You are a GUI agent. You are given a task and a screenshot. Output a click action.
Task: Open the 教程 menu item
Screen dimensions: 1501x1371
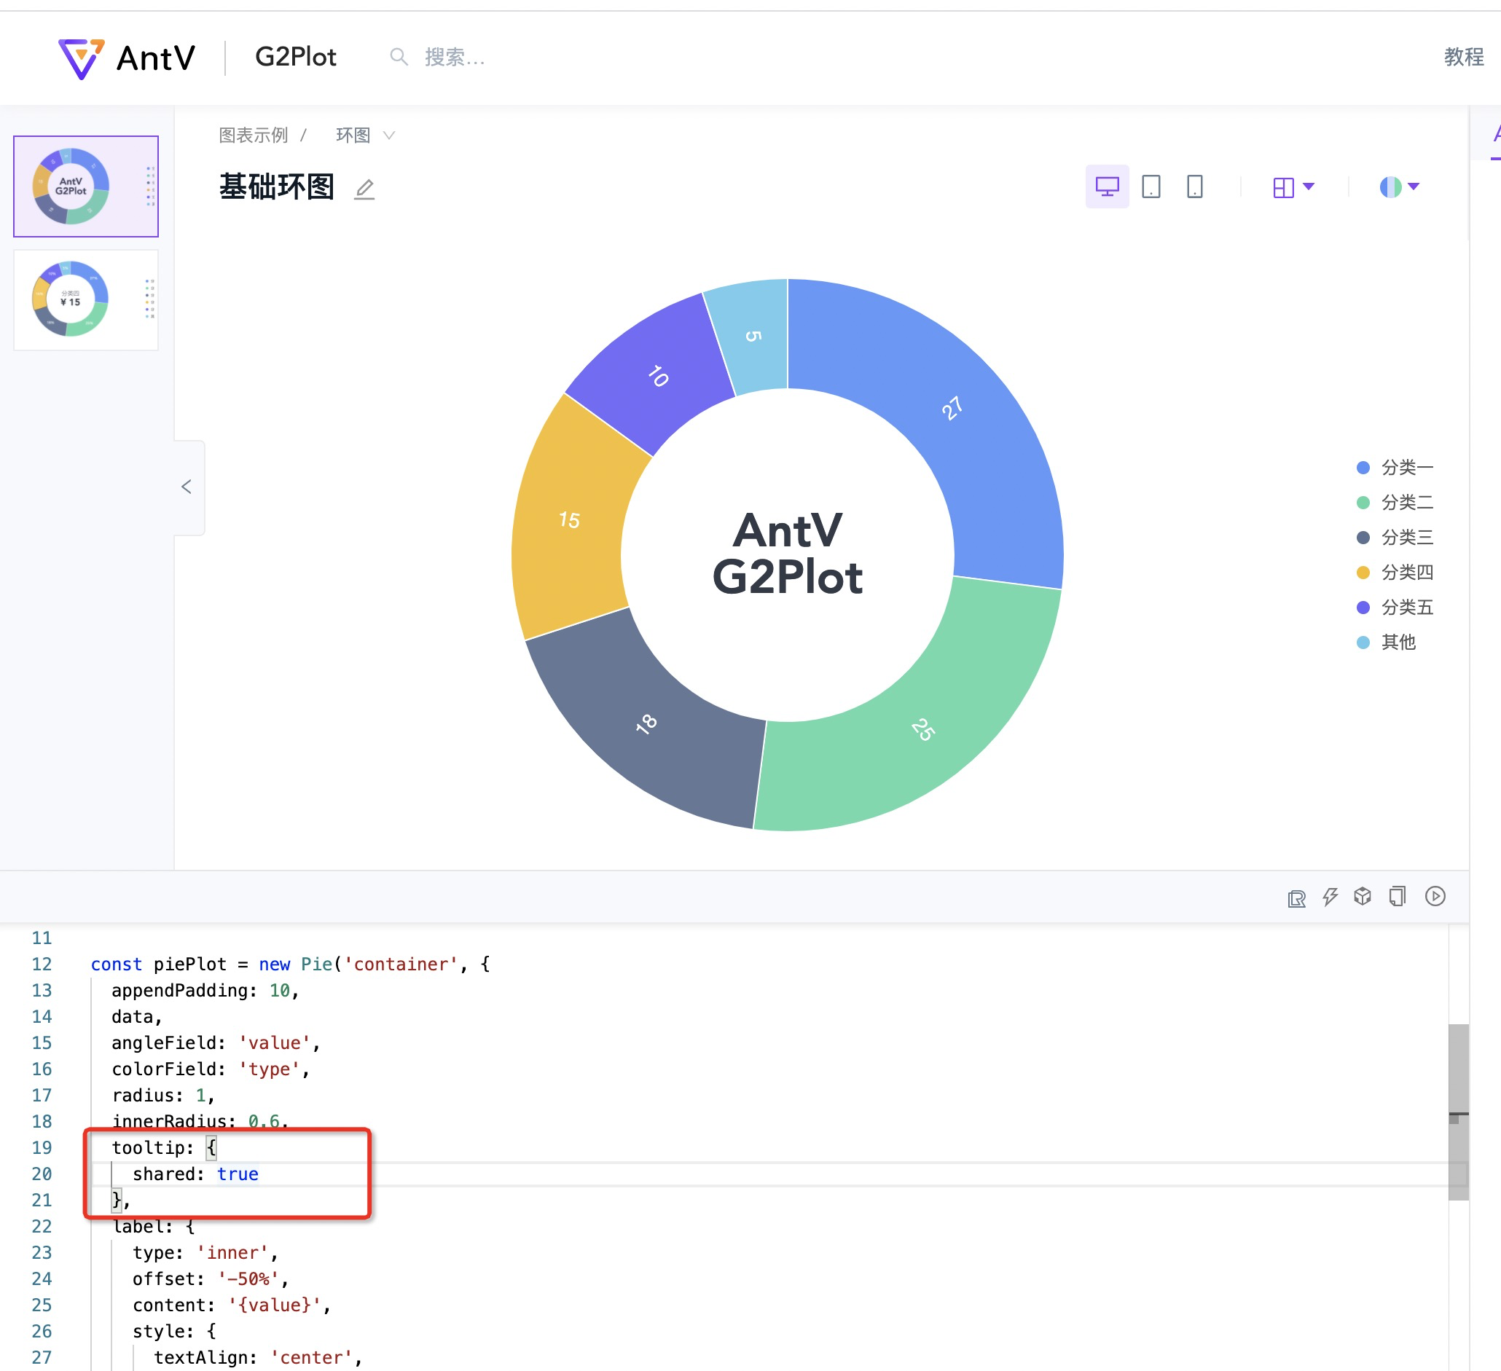tap(1462, 58)
